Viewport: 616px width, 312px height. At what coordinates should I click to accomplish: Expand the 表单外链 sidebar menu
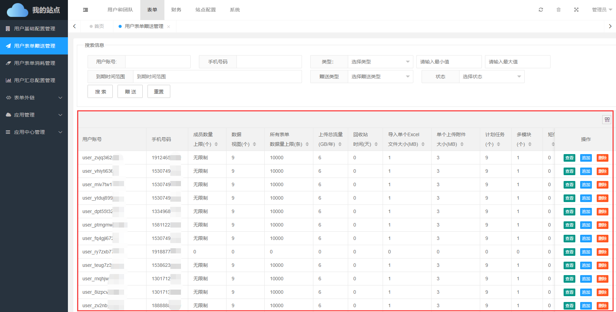(x=34, y=98)
